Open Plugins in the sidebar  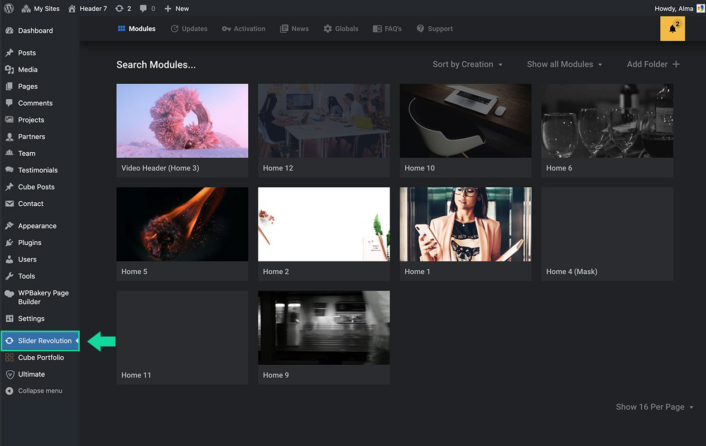30,243
